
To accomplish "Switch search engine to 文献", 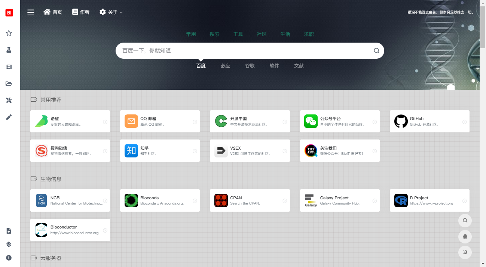I will click(x=299, y=66).
